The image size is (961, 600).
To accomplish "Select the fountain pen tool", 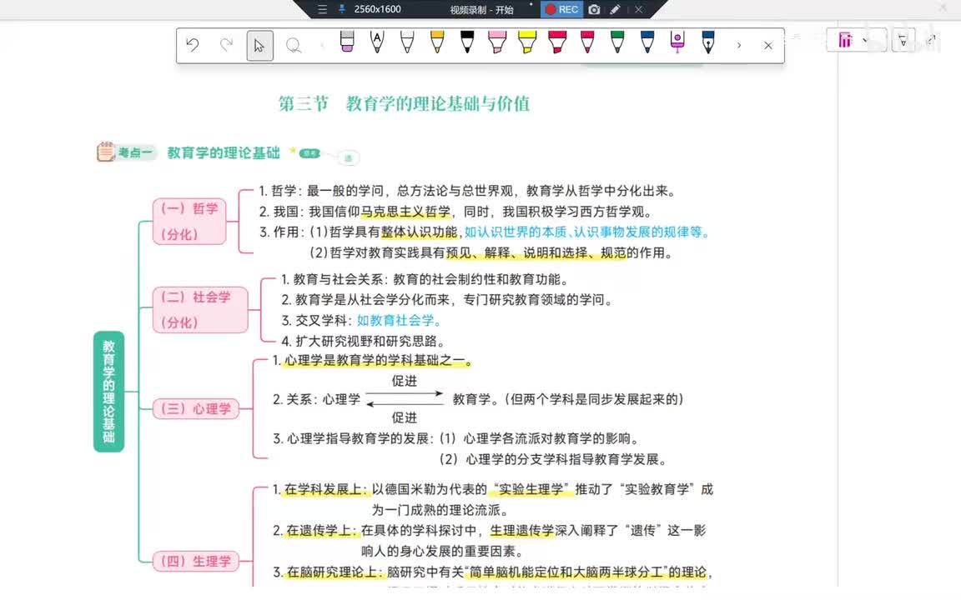I will tap(708, 41).
